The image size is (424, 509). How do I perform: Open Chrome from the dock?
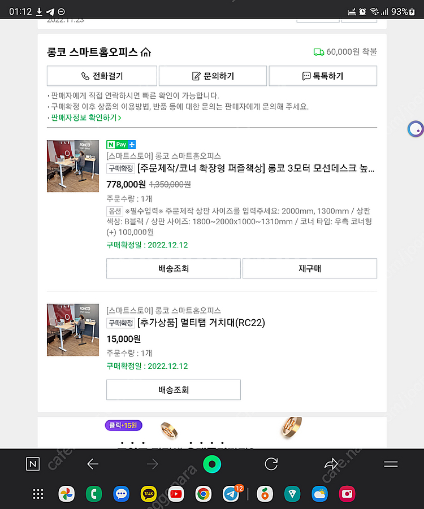(x=204, y=494)
